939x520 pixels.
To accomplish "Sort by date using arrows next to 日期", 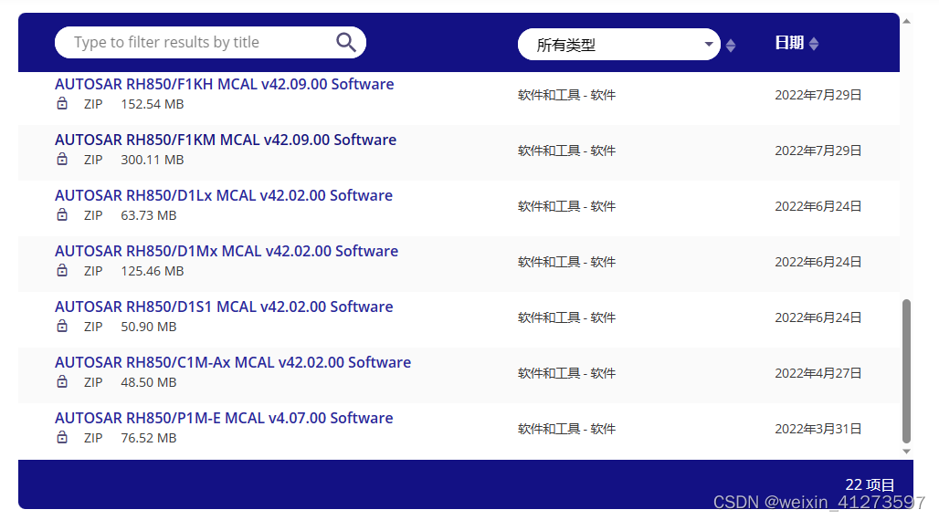I will pos(814,44).
